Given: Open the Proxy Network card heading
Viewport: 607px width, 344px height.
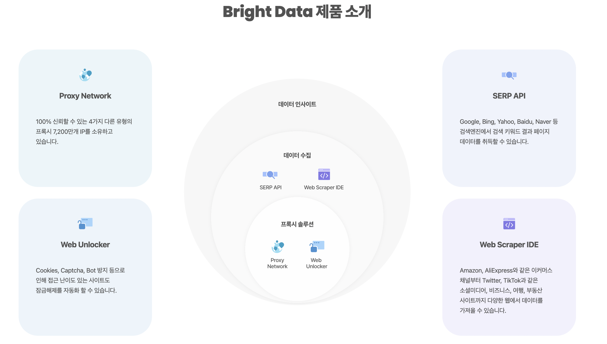Looking at the screenshot, I should click(x=85, y=96).
